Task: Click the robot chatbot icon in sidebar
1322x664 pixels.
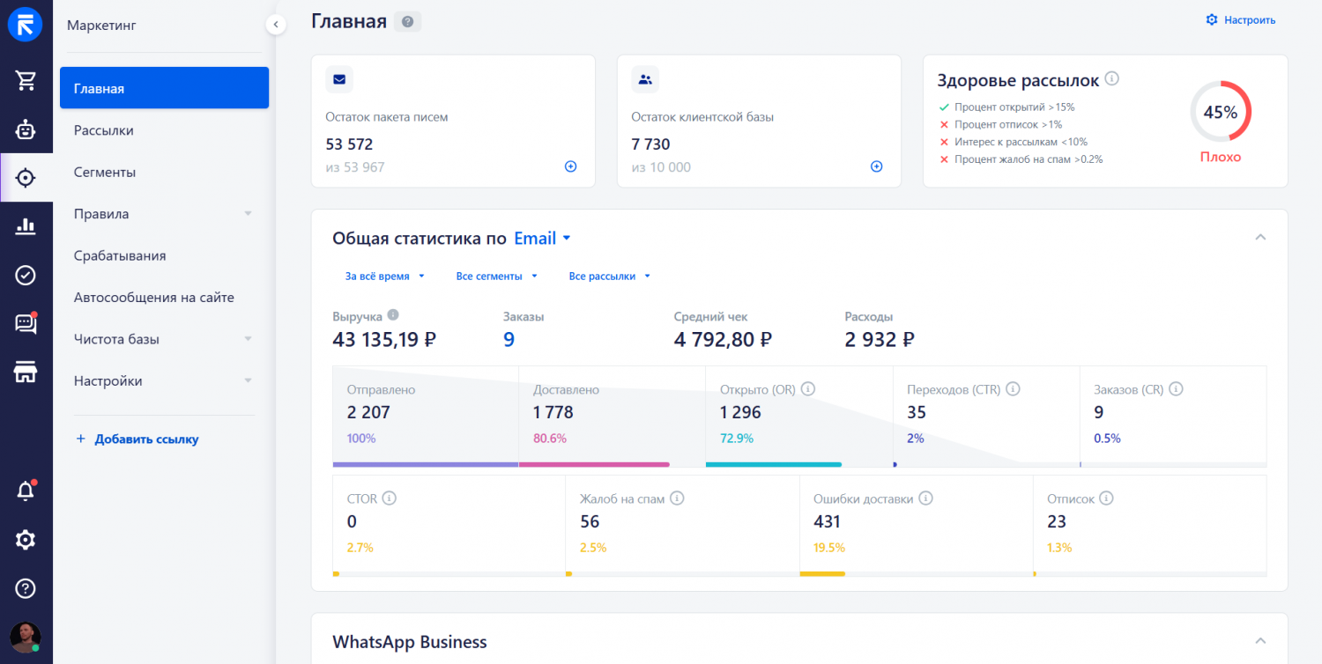Action: [26, 130]
